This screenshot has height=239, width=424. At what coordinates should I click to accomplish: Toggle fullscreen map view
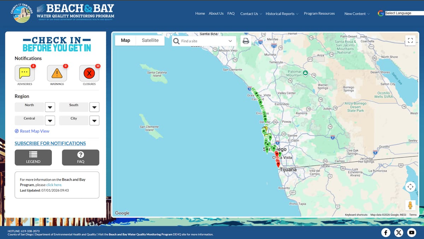click(x=410, y=40)
